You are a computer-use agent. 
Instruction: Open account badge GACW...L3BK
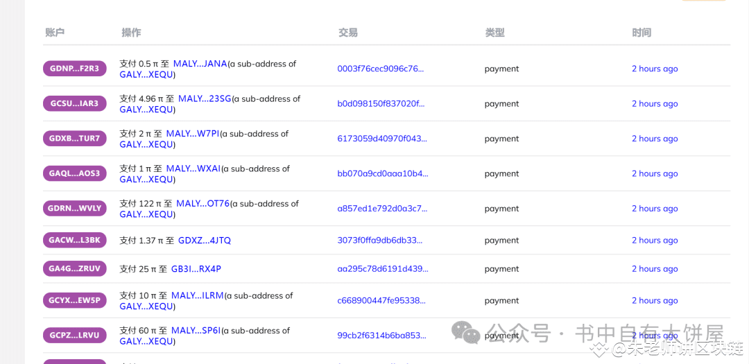click(74, 241)
